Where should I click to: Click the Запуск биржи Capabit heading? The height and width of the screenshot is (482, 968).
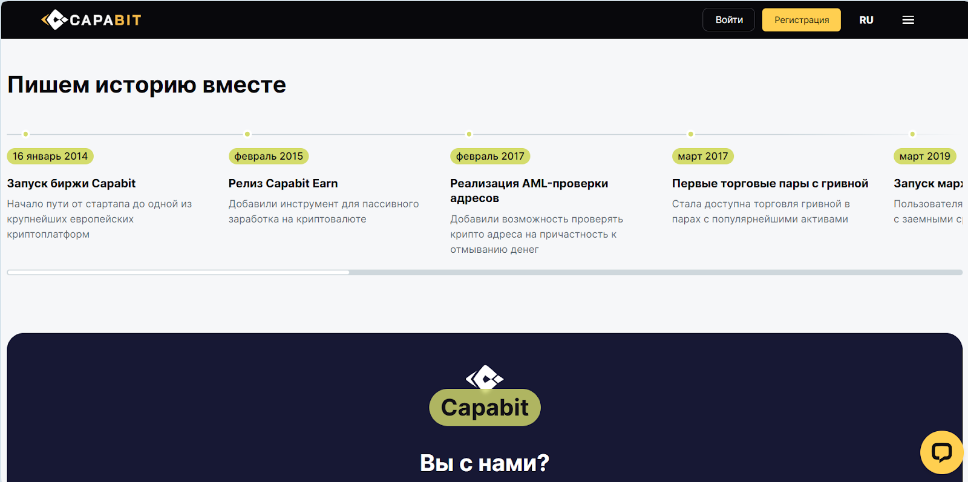(x=71, y=183)
